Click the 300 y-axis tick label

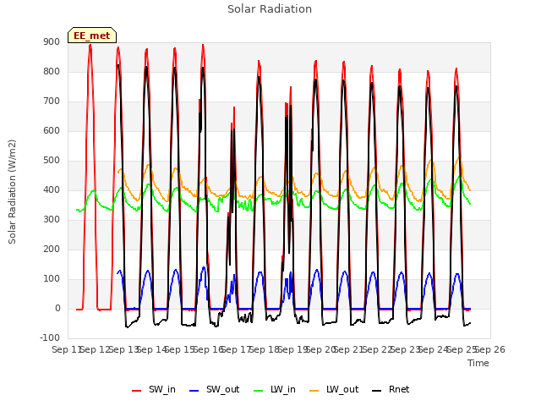point(52,220)
